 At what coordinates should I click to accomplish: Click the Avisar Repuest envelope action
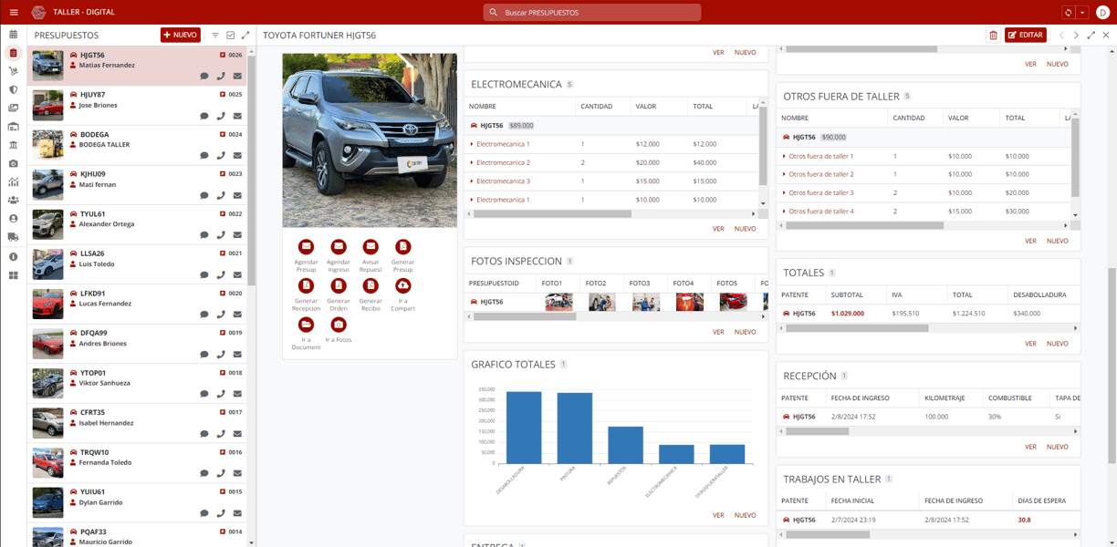click(371, 247)
